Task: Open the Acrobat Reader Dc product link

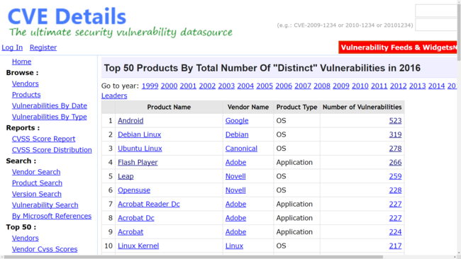Action: pyautogui.click(x=149, y=204)
